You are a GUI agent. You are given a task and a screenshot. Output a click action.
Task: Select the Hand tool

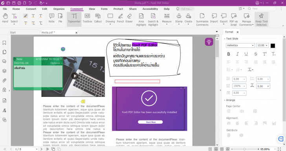coord(5,18)
